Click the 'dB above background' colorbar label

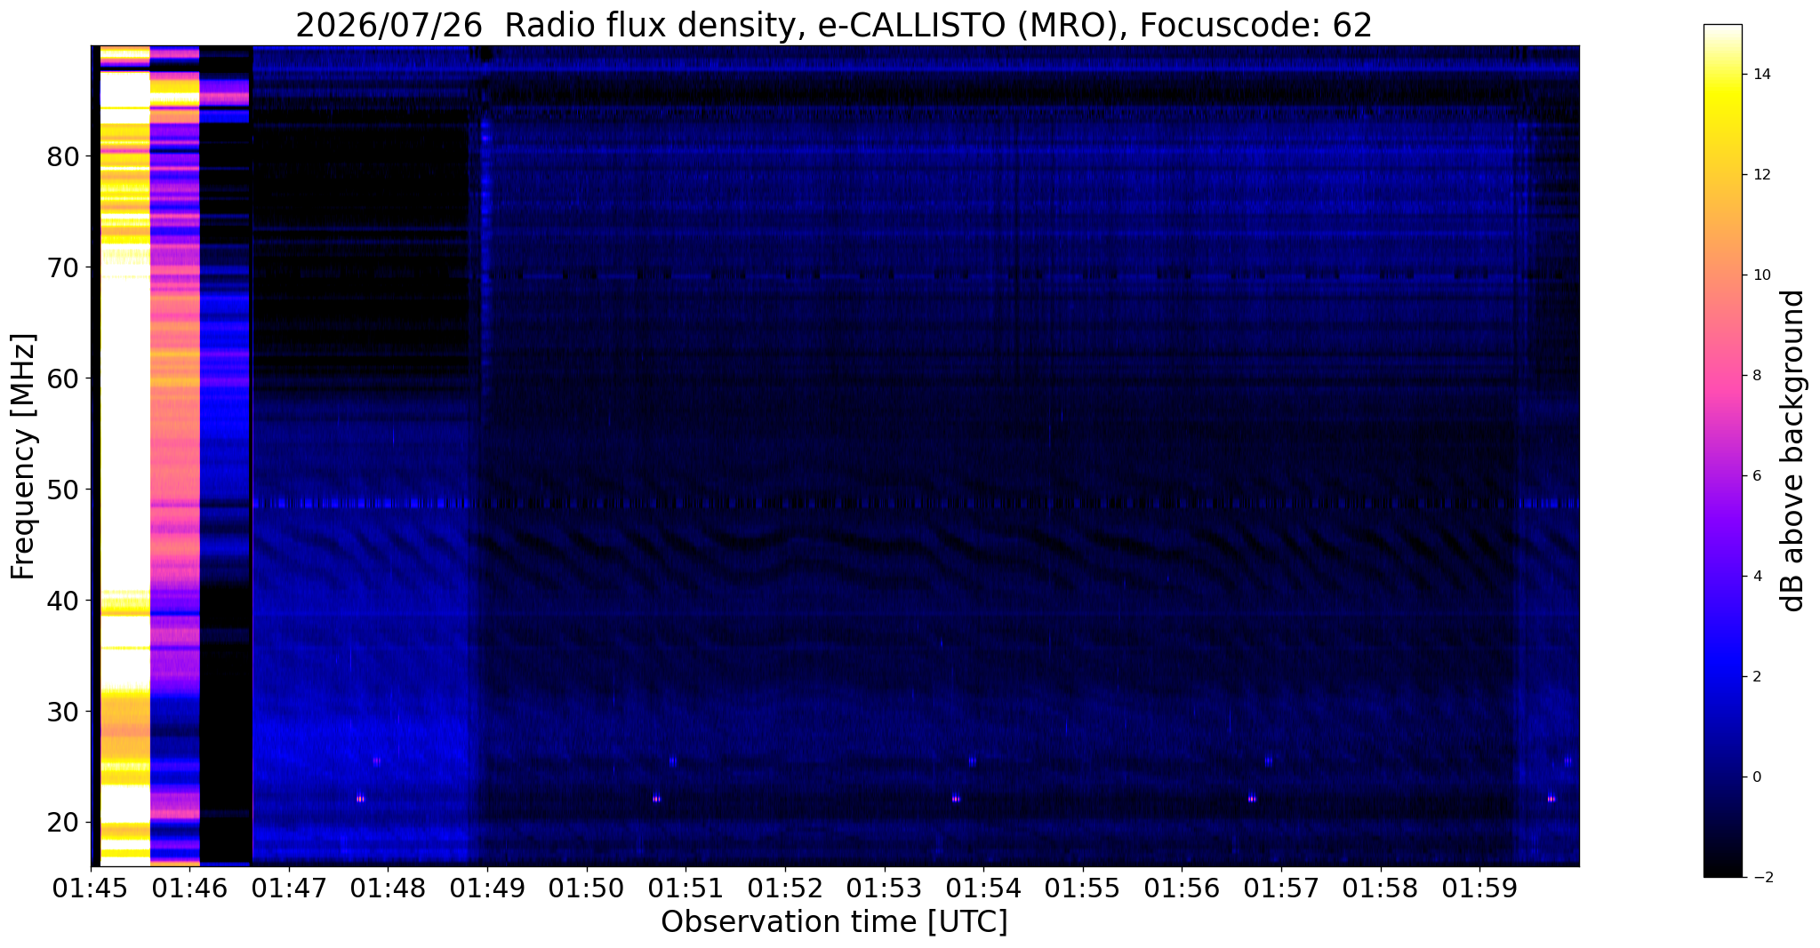click(x=1794, y=450)
